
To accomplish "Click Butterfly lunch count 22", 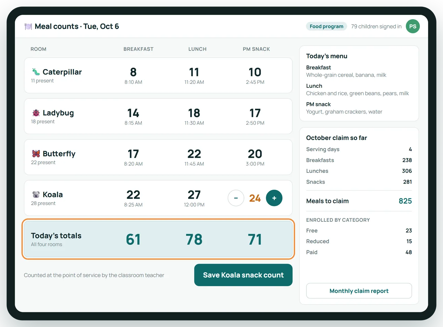I will tap(194, 154).
